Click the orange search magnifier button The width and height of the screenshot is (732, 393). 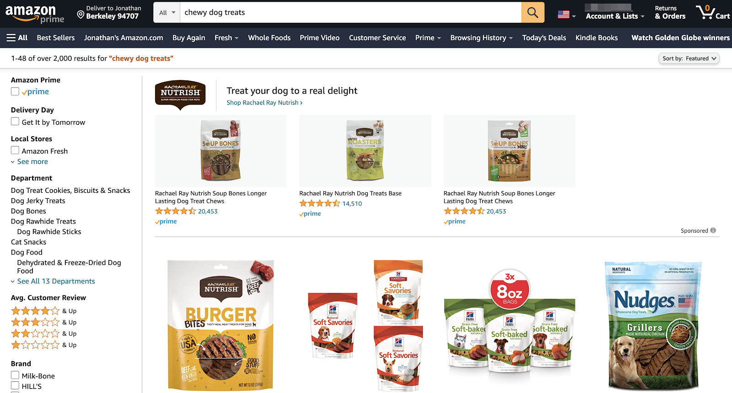click(533, 12)
